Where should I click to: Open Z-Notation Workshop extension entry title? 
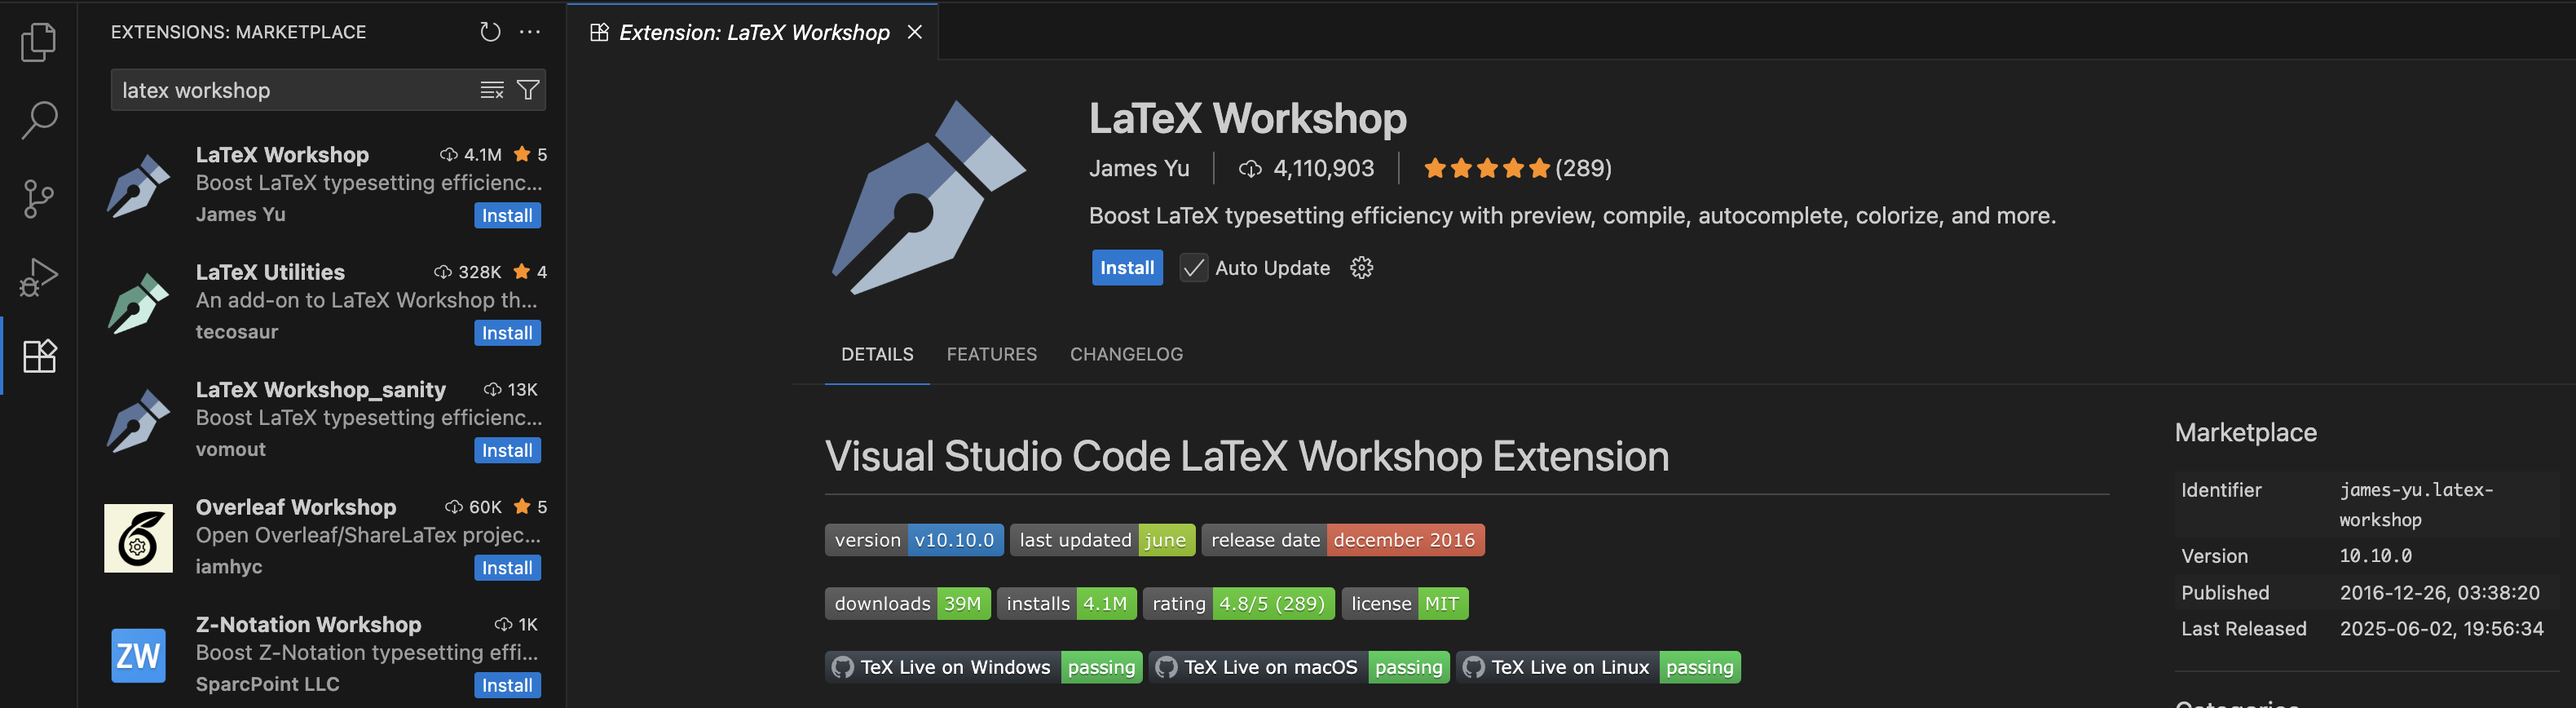tap(308, 624)
